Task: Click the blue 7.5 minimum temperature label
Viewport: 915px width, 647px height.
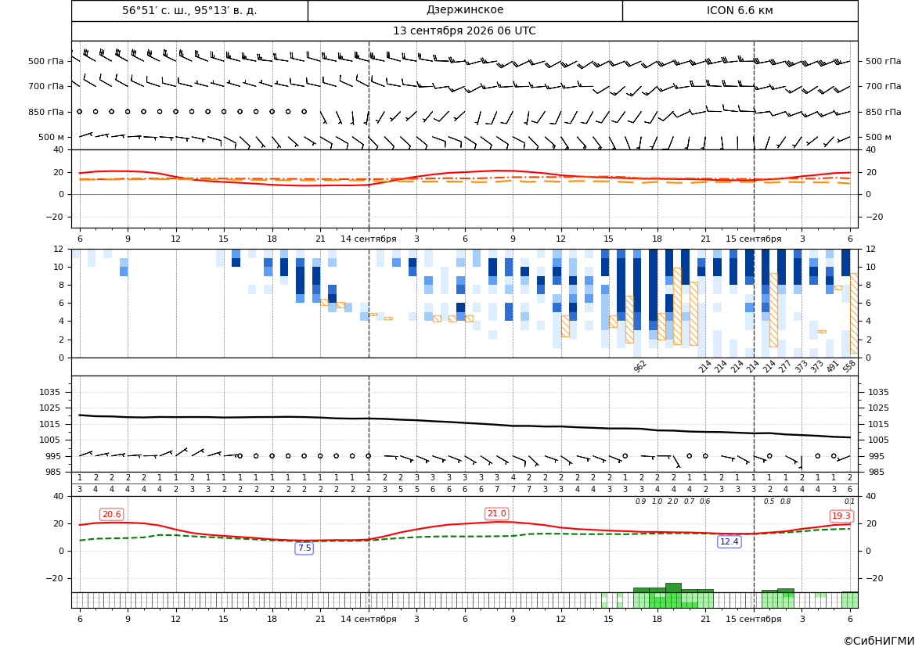Action: (x=304, y=548)
